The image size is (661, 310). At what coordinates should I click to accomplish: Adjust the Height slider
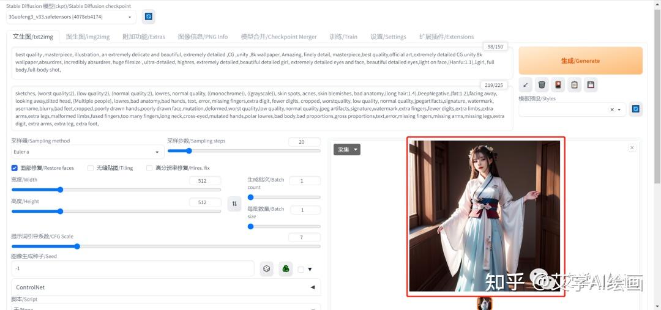point(116,211)
